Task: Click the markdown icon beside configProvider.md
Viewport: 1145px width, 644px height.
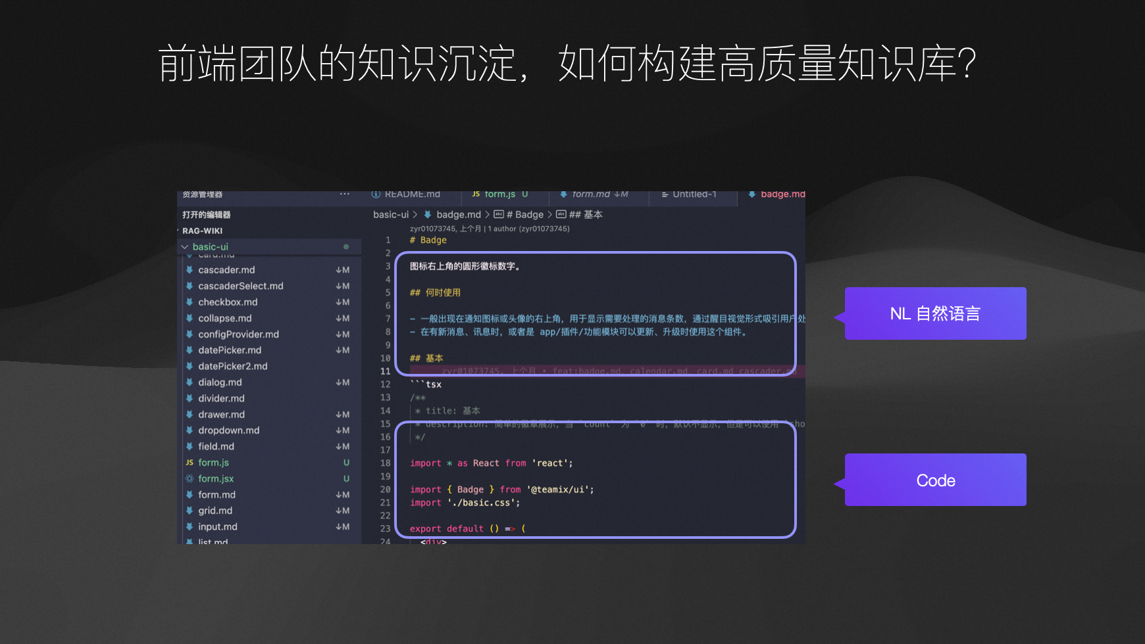Action: pyautogui.click(x=190, y=334)
